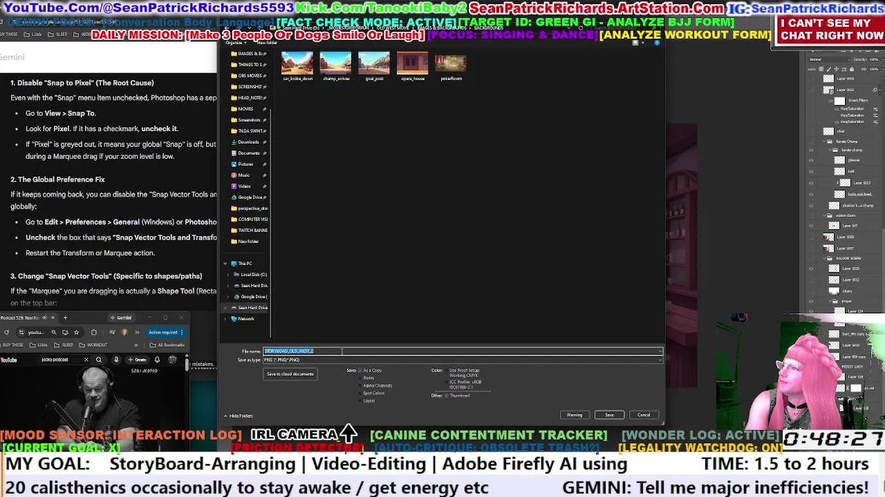Viewport: 885px width, 497px height.
Task: Open the SLEEP bookmarks folder
Action: coord(65,345)
